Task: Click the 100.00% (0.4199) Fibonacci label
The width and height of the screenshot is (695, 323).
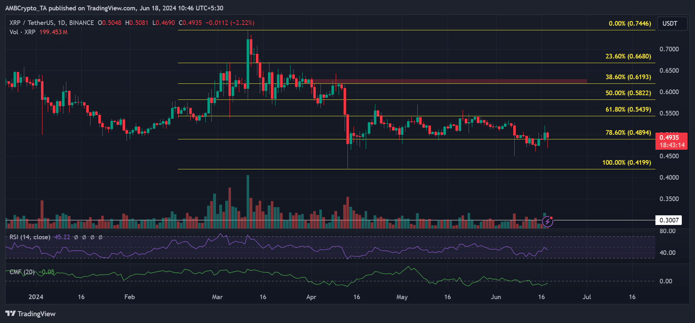Action: [x=627, y=163]
